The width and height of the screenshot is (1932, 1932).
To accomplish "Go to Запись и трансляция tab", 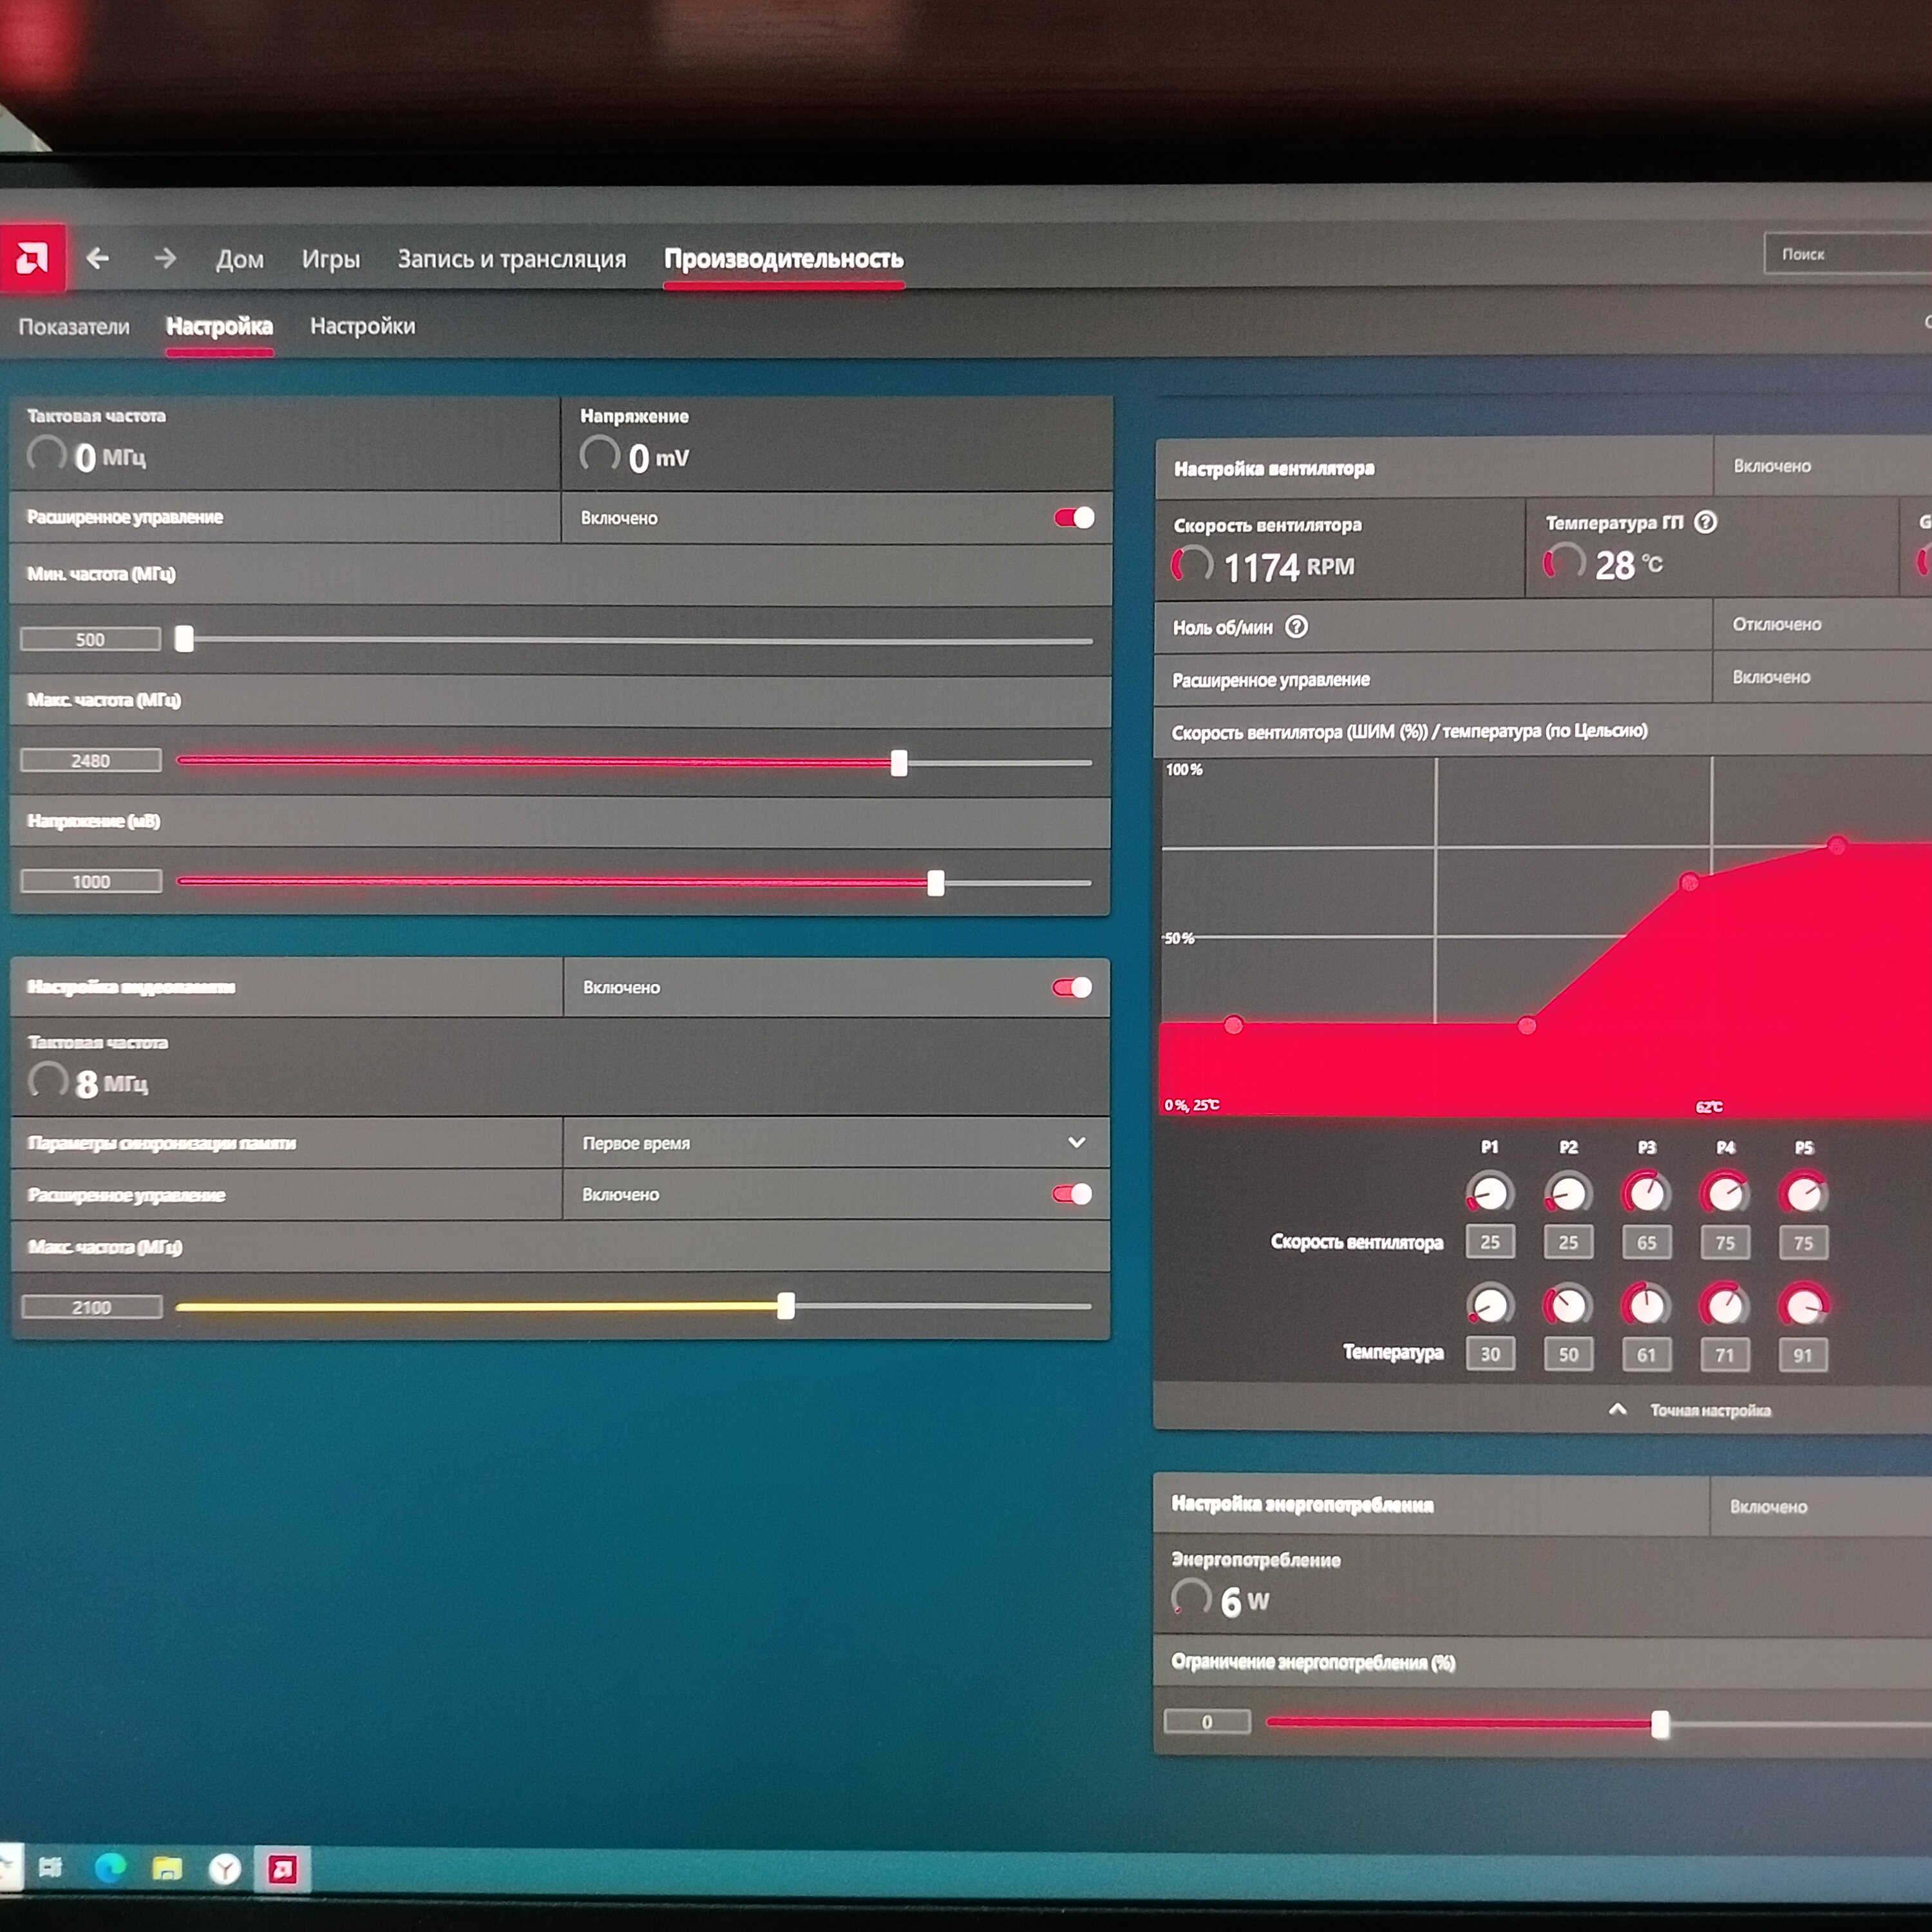I will [x=511, y=259].
